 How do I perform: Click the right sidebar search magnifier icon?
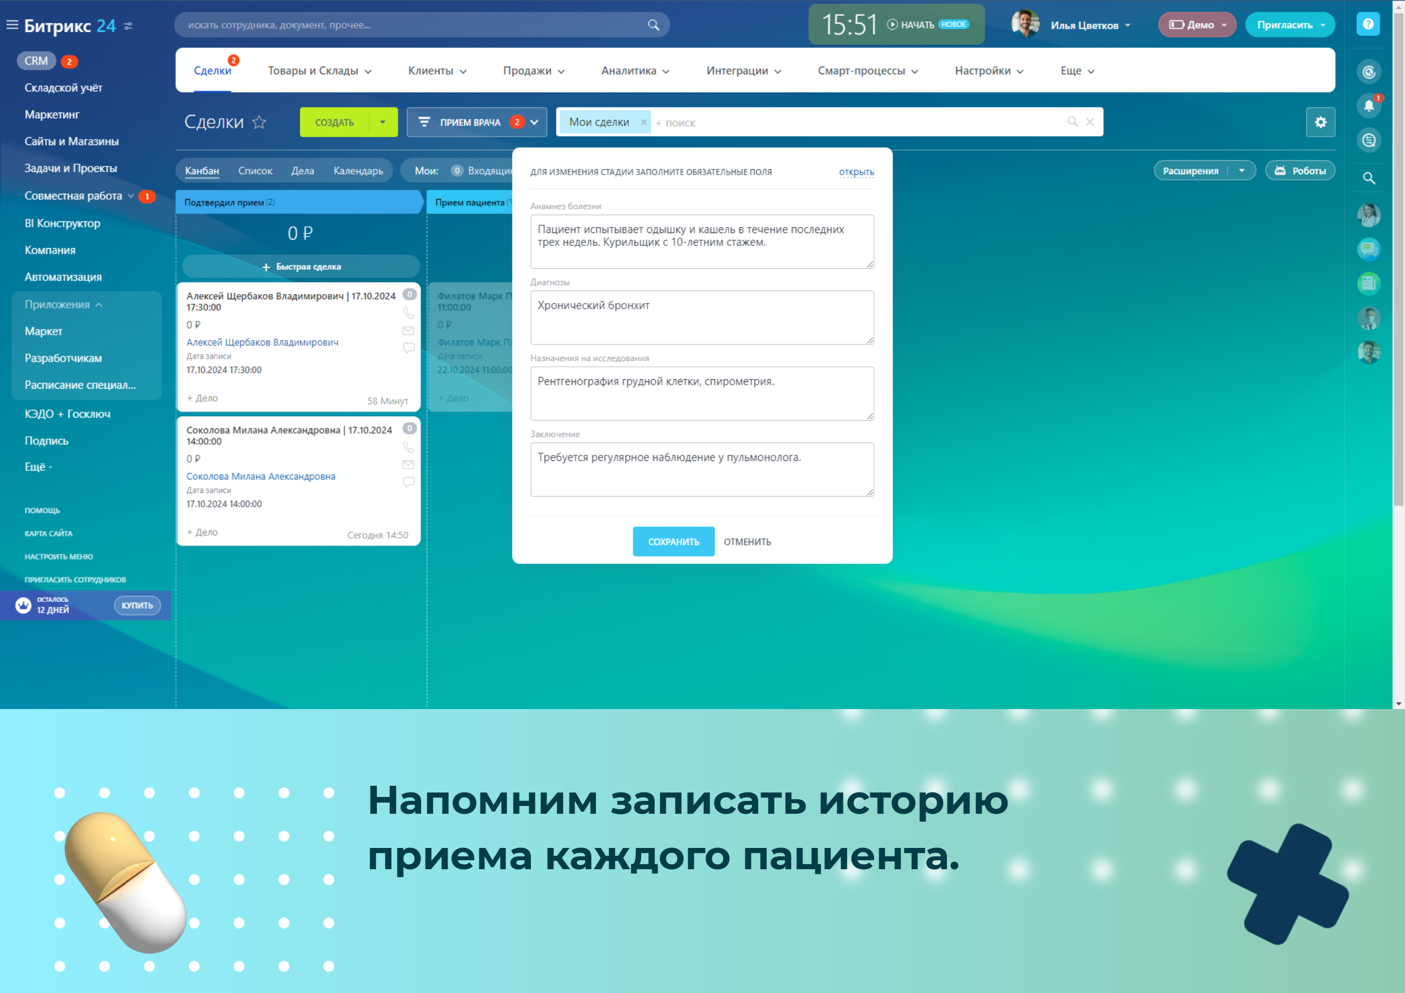click(x=1368, y=178)
